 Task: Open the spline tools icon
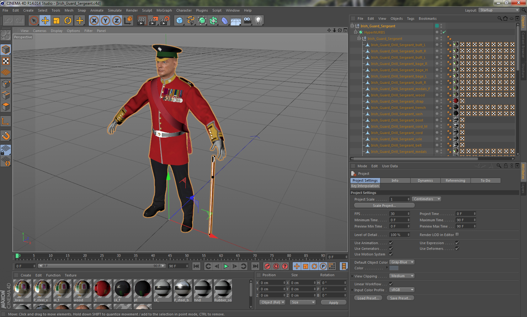(191, 21)
